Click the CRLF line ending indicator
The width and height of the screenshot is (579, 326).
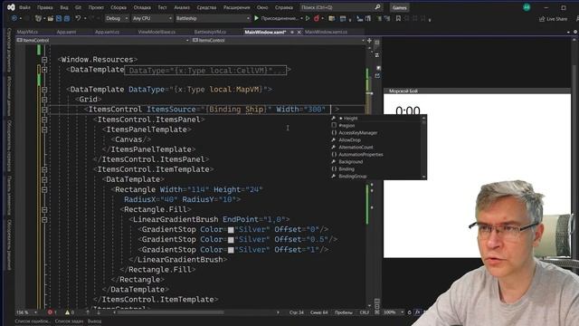(x=365, y=312)
